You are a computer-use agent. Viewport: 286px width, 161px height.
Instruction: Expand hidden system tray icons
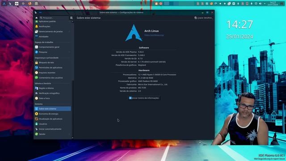265,4
